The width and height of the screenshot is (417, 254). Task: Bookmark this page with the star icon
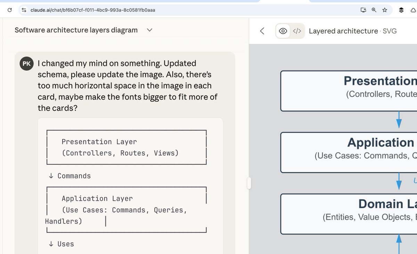(385, 10)
